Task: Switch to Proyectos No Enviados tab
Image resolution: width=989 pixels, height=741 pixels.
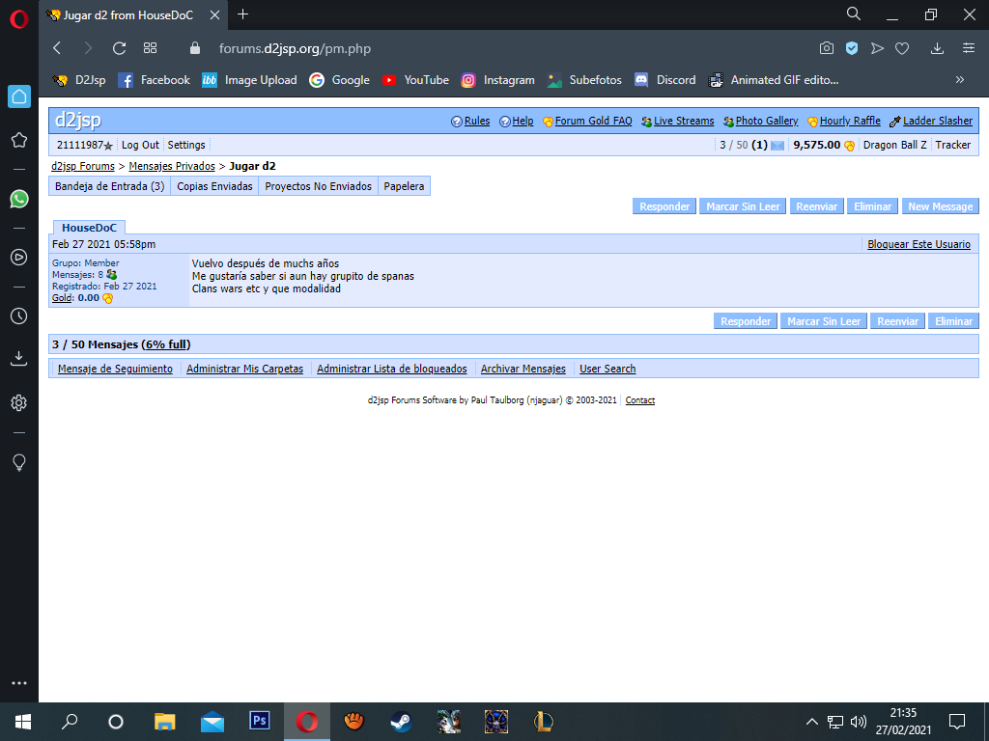Action: pyautogui.click(x=318, y=186)
